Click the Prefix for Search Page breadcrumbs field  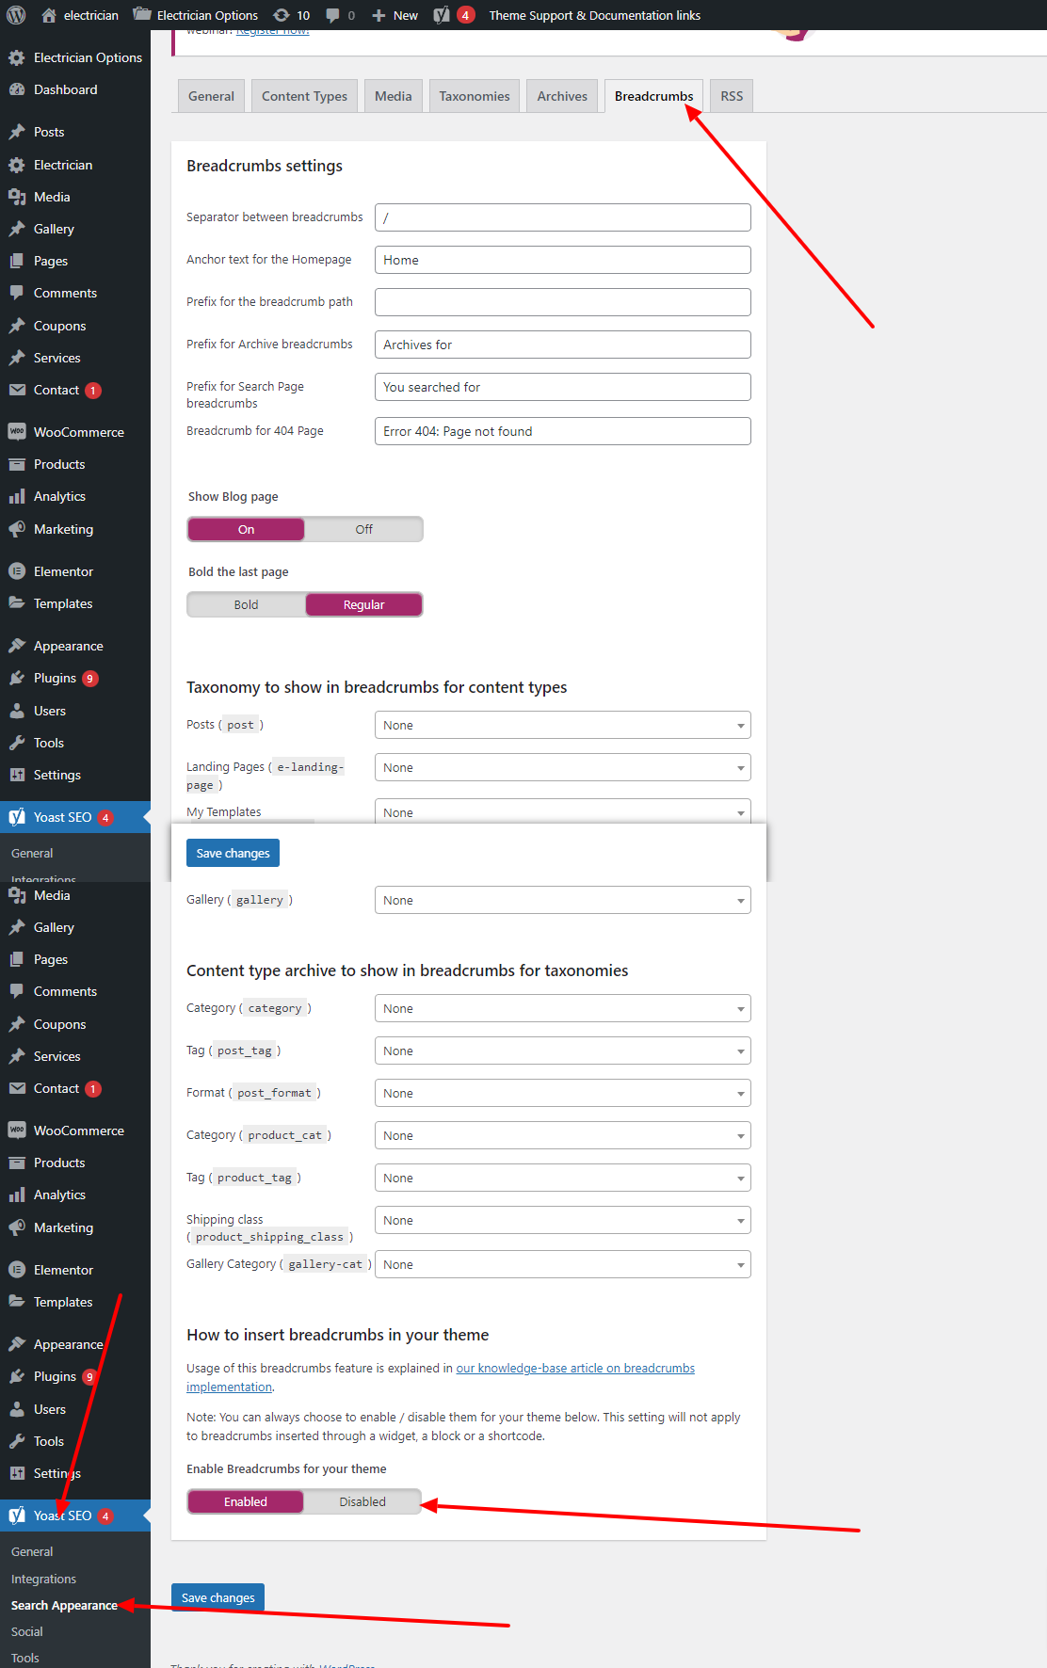click(x=563, y=387)
